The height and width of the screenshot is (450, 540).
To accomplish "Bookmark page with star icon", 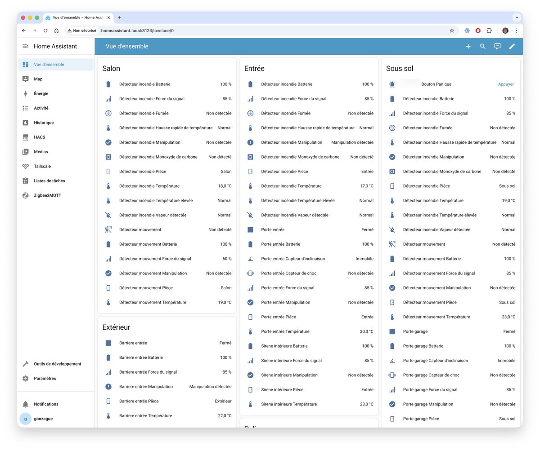I will click(452, 31).
